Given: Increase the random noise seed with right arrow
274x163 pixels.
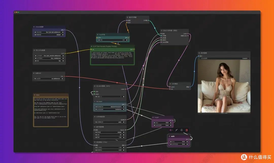Looking at the screenshot, I should point(124,107).
